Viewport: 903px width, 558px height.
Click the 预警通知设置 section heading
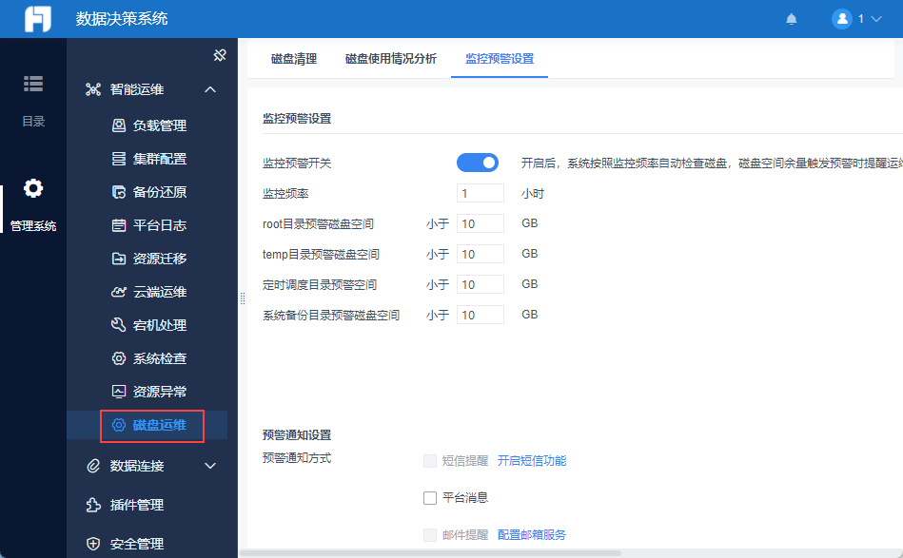297,435
